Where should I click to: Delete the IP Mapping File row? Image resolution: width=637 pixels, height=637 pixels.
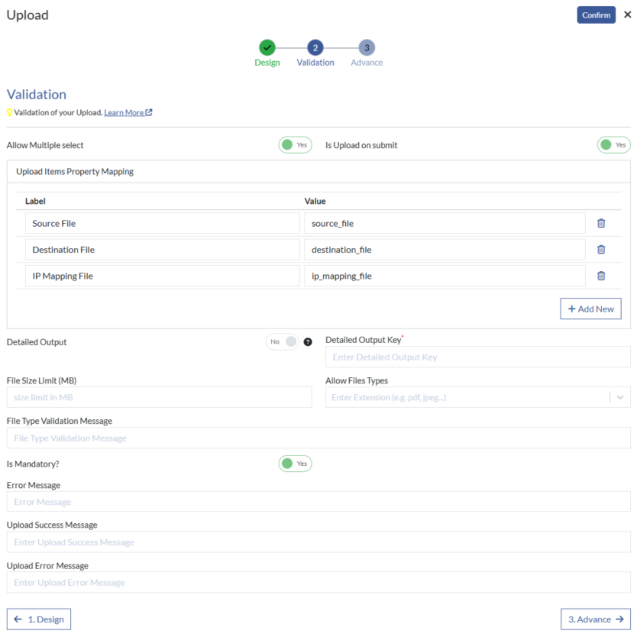(x=601, y=275)
